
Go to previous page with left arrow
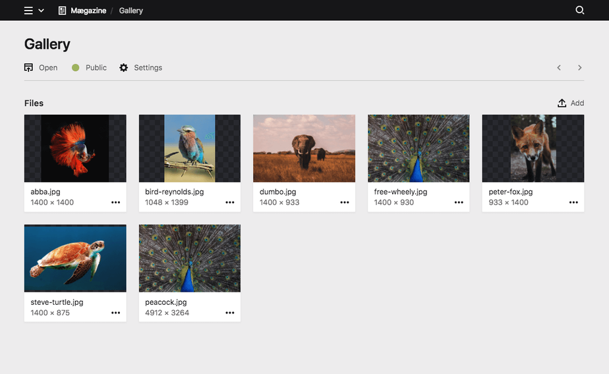[559, 68]
